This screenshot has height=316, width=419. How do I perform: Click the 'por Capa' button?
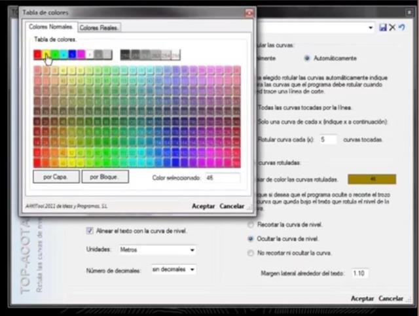(56, 177)
